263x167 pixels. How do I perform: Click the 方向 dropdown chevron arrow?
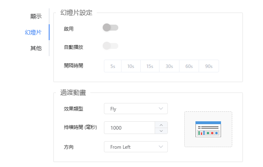point(161,147)
